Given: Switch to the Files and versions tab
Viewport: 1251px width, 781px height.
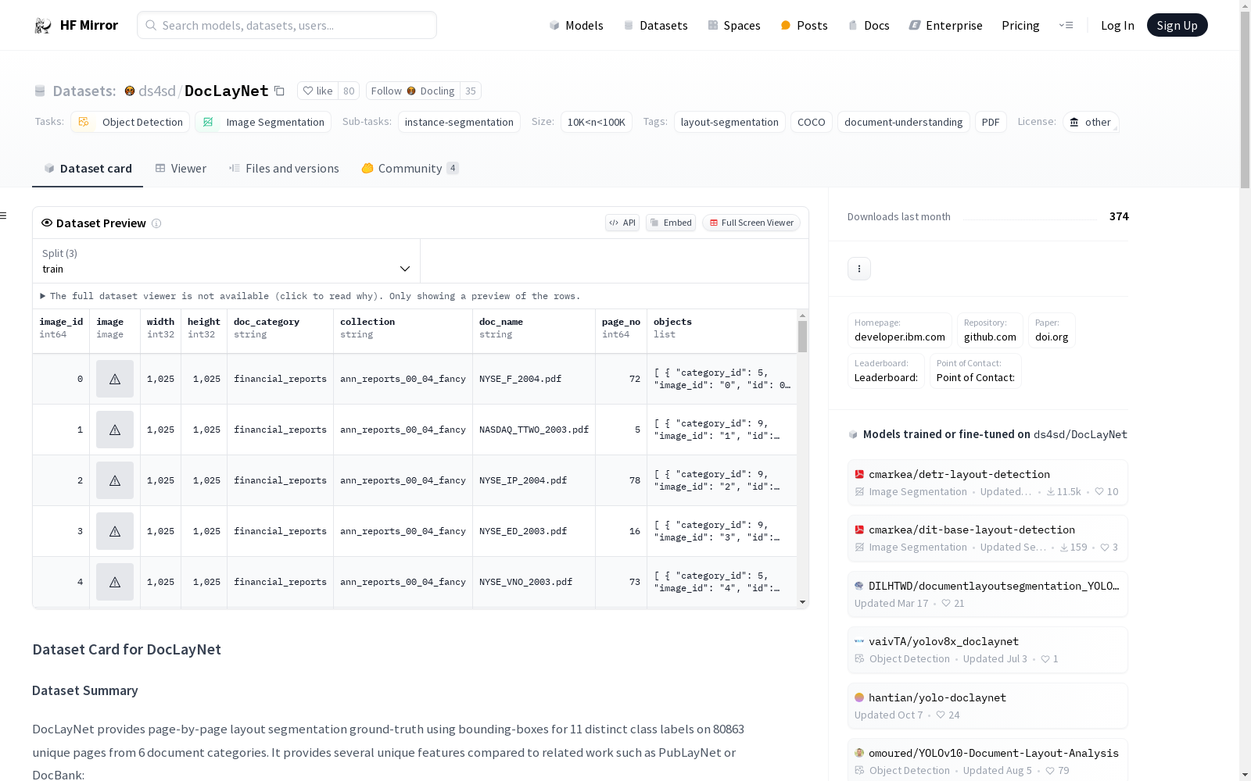Looking at the screenshot, I should (283, 169).
